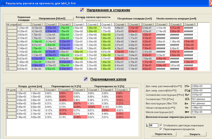
Task: Click the red cell 9.31e+00
Action: click(x=177, y=28)
